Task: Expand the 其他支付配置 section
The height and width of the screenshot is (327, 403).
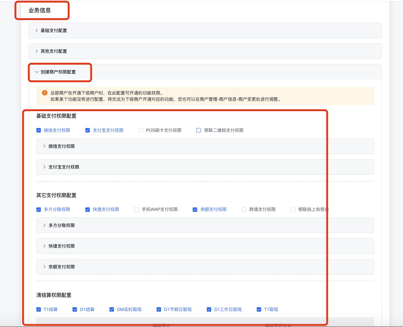Action: [37, 51]
